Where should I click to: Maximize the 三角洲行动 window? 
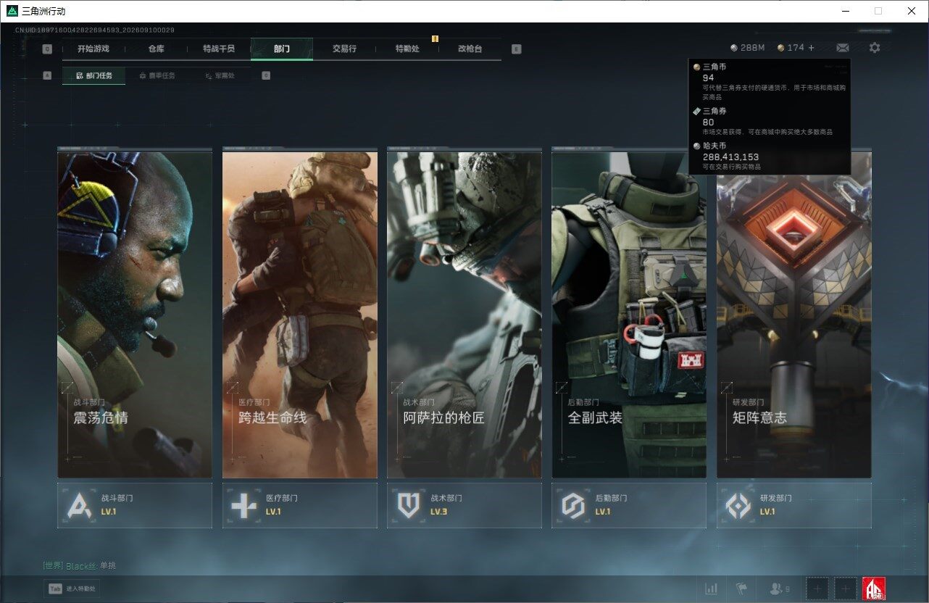[878, 11]
